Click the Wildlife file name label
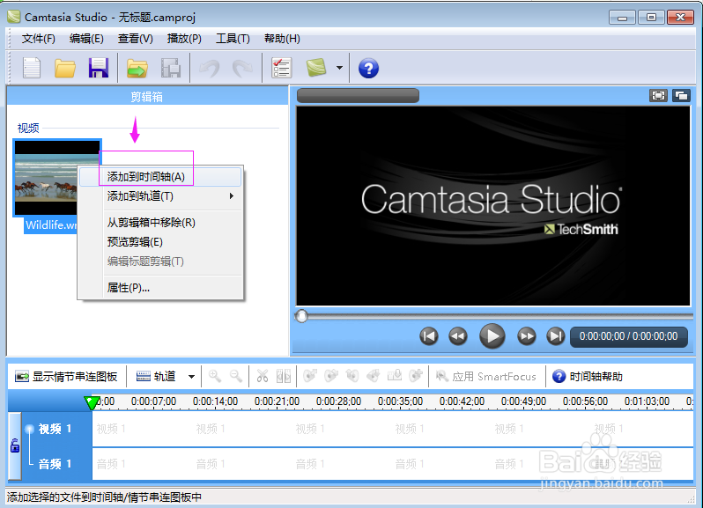Screen dimensions: 703x508 (x=51, y=225)
